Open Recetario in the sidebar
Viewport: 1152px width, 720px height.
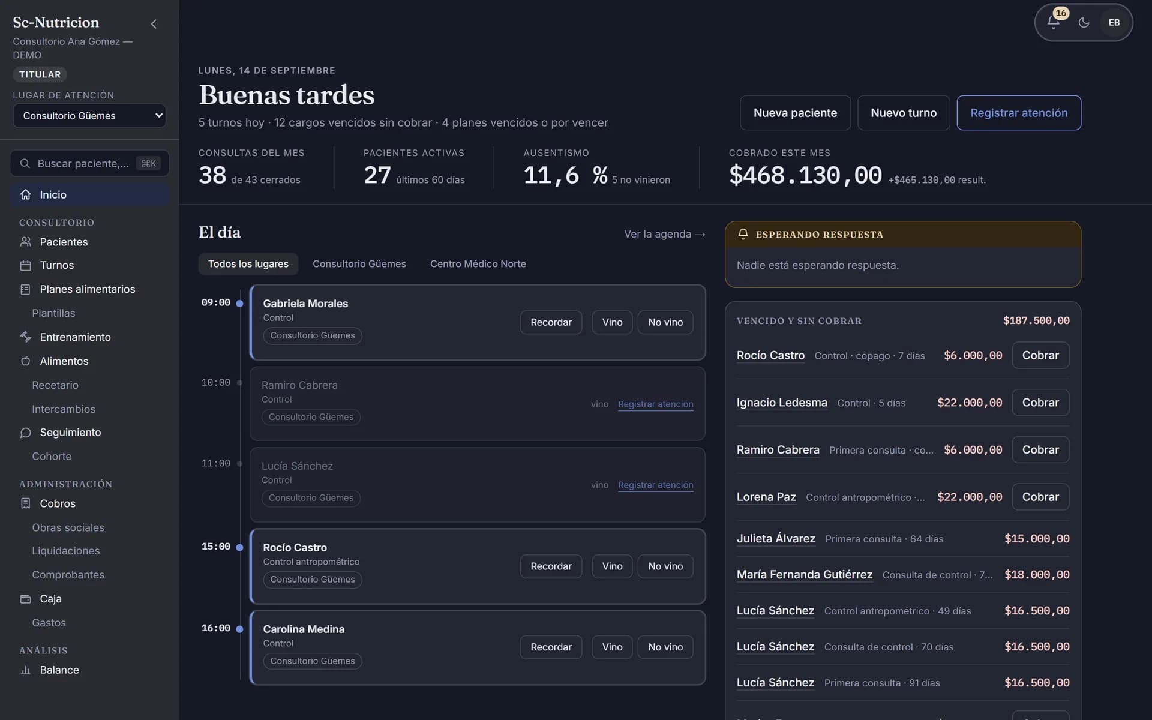55,385
